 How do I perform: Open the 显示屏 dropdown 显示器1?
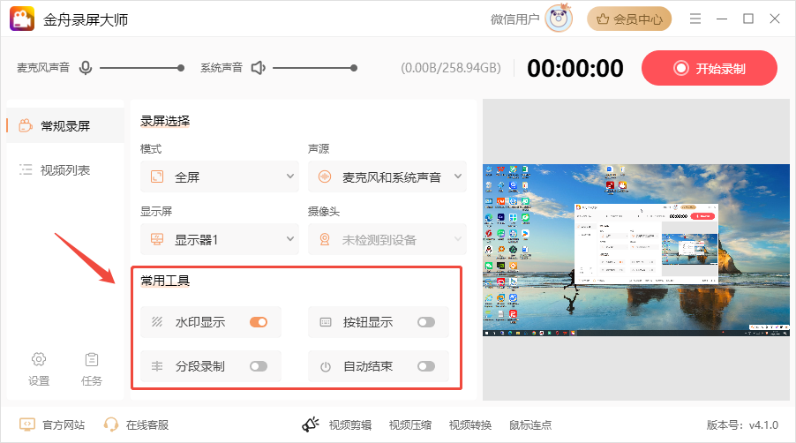(220, 239)
